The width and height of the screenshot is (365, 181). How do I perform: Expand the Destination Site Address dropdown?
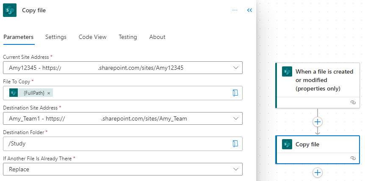point(235,118)
